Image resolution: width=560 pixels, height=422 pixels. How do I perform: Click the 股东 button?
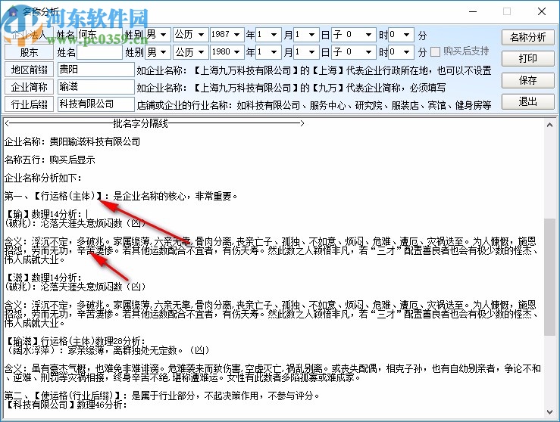(x=30, y=52)
